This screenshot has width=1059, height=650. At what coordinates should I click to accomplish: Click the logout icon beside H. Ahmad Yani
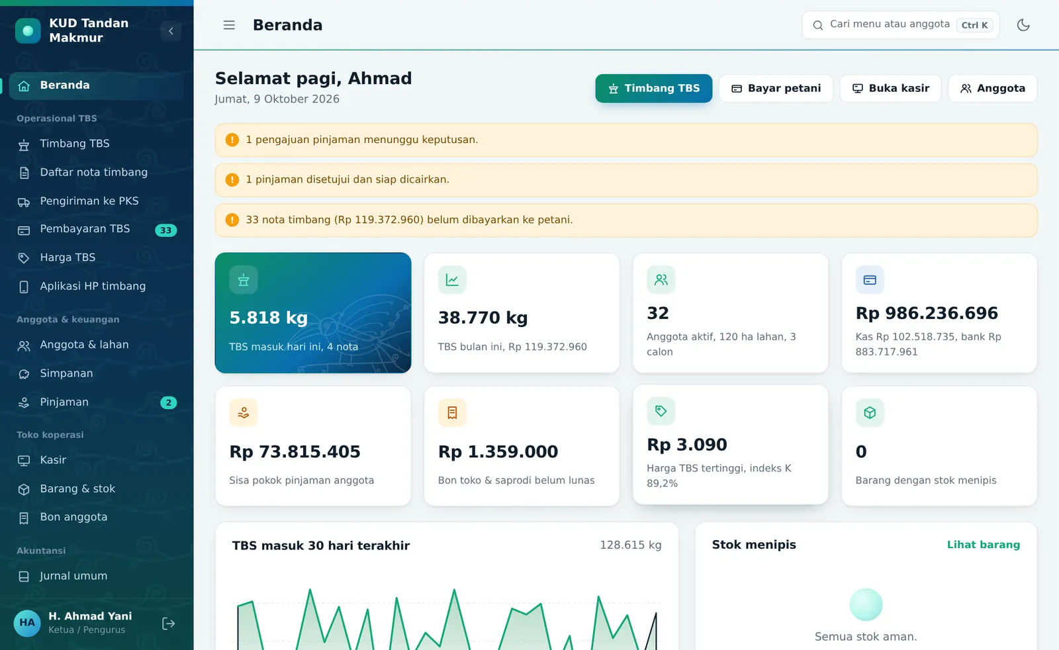click(169, 624)
